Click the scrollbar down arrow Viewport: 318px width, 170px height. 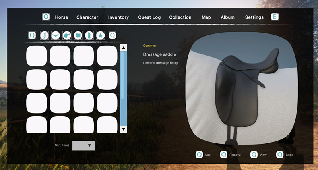[124, 129]
